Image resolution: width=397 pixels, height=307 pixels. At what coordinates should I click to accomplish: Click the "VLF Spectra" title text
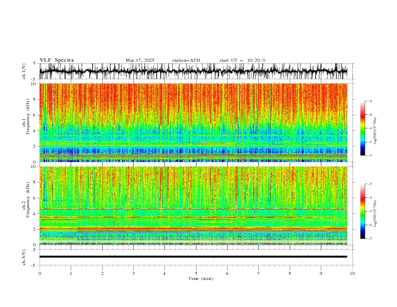point(57,60)
